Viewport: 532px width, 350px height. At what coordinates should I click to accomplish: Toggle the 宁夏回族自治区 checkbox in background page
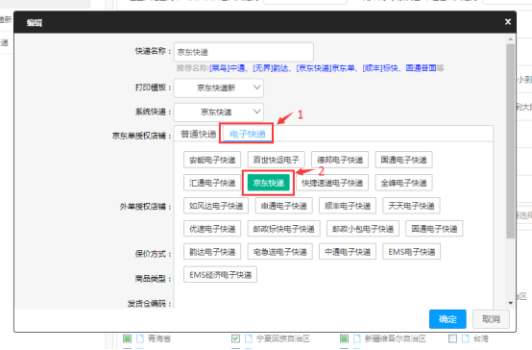pyautogui.click(x=235, y=338)
